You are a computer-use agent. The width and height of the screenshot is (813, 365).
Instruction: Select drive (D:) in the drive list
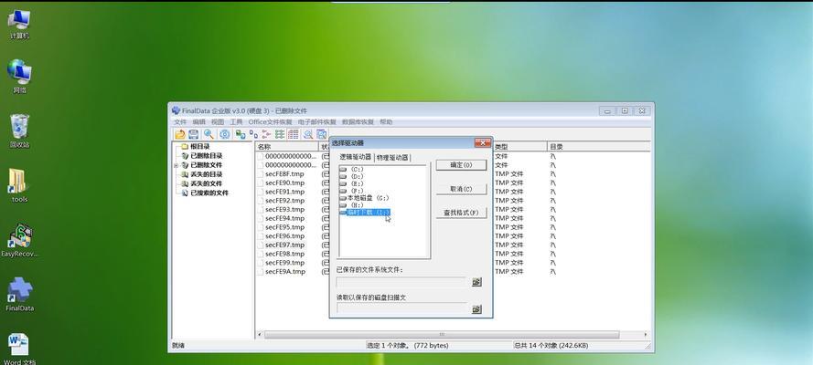(352, 176)
